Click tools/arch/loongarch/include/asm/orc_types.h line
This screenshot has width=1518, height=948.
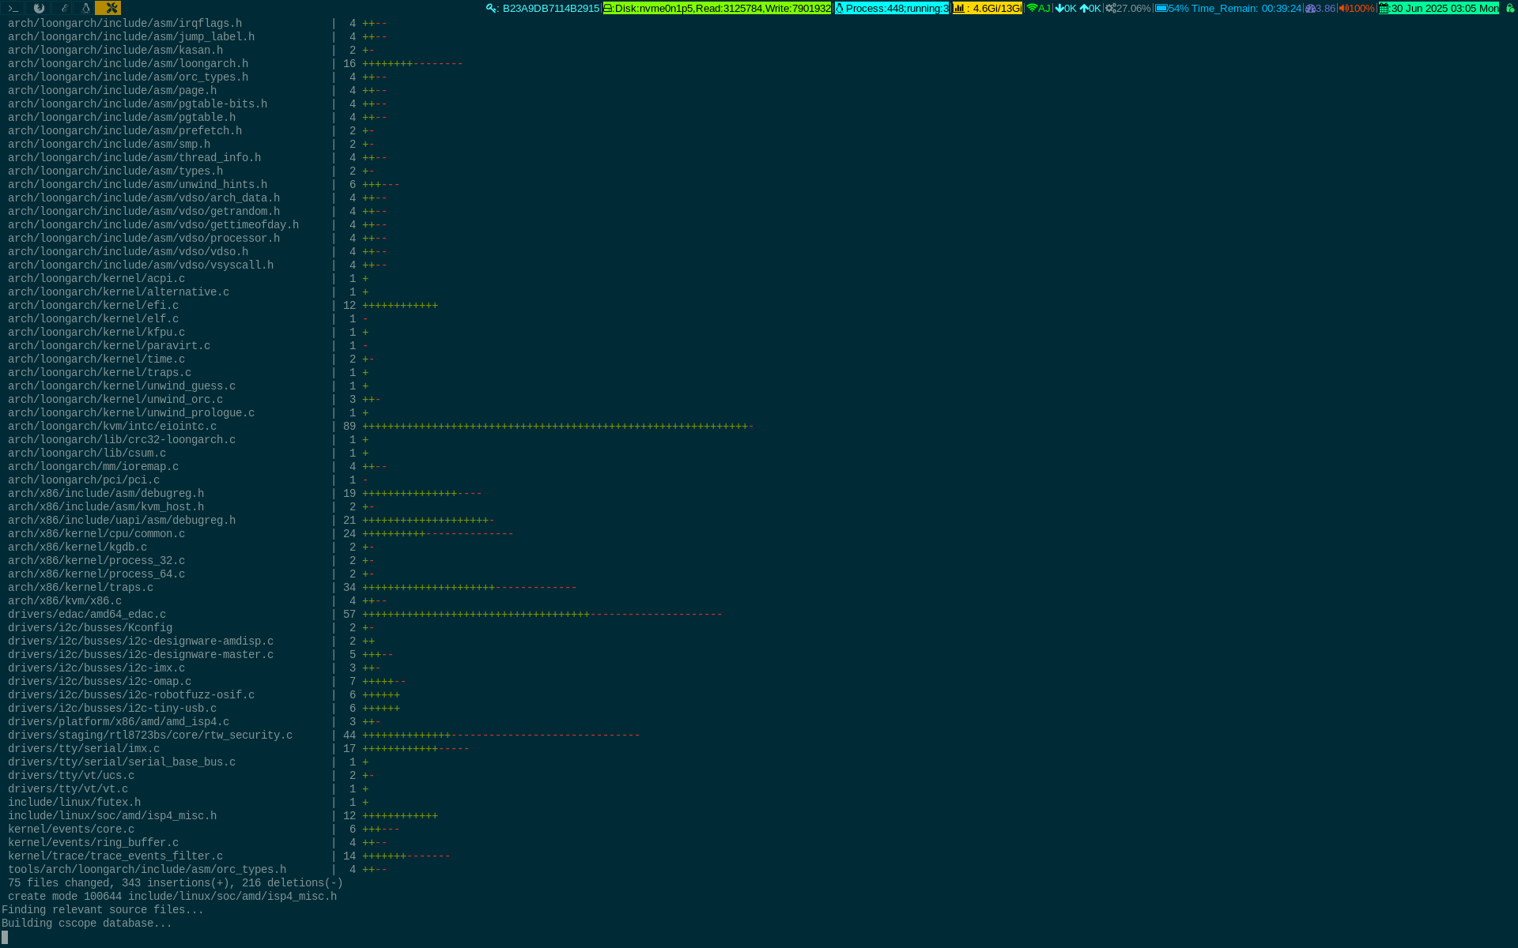click(198, 870)
